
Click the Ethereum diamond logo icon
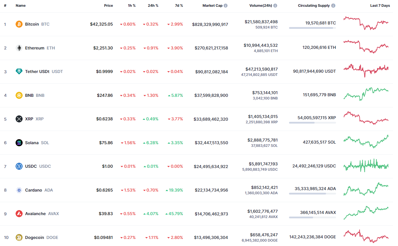(x=19, y=48)
